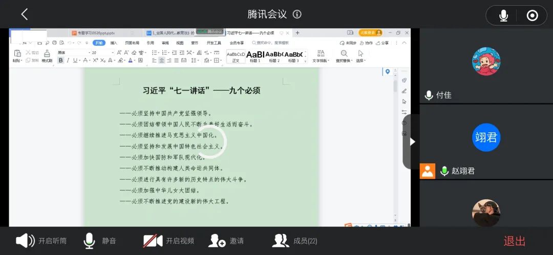The height and width of the screenshot is (255, 553).
Task: Toggle 静音 microphone mute
Action: (x=90, y=241)
